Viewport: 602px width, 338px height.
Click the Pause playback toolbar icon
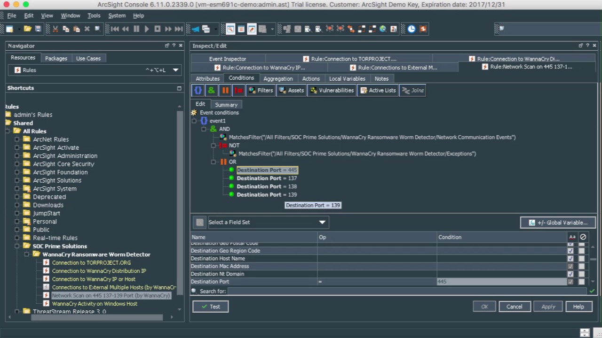[x=136, y=29]
